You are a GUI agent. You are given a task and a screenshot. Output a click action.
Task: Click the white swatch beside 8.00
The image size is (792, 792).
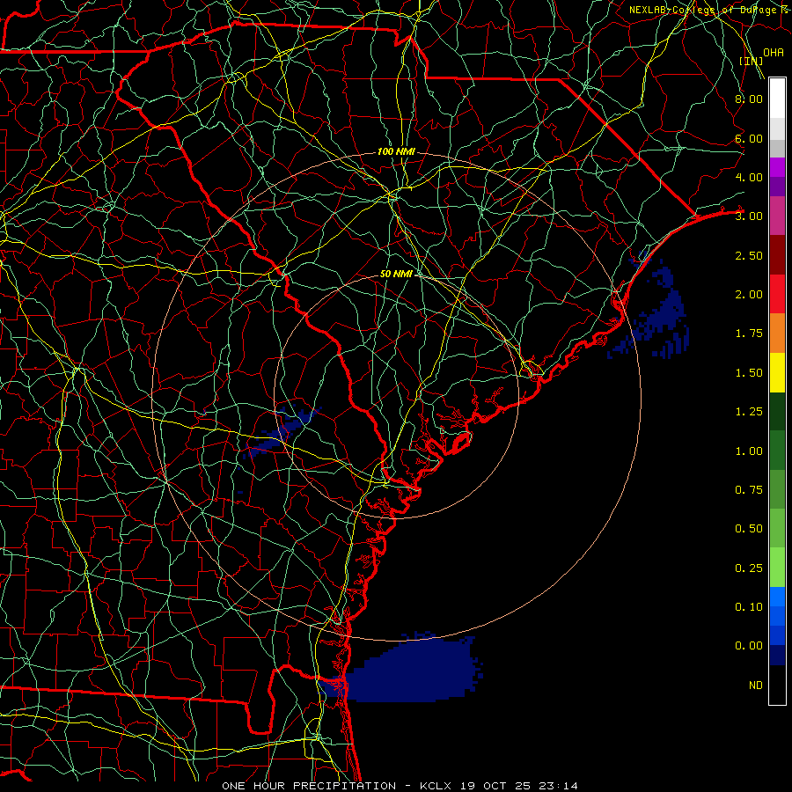(777, 99)
